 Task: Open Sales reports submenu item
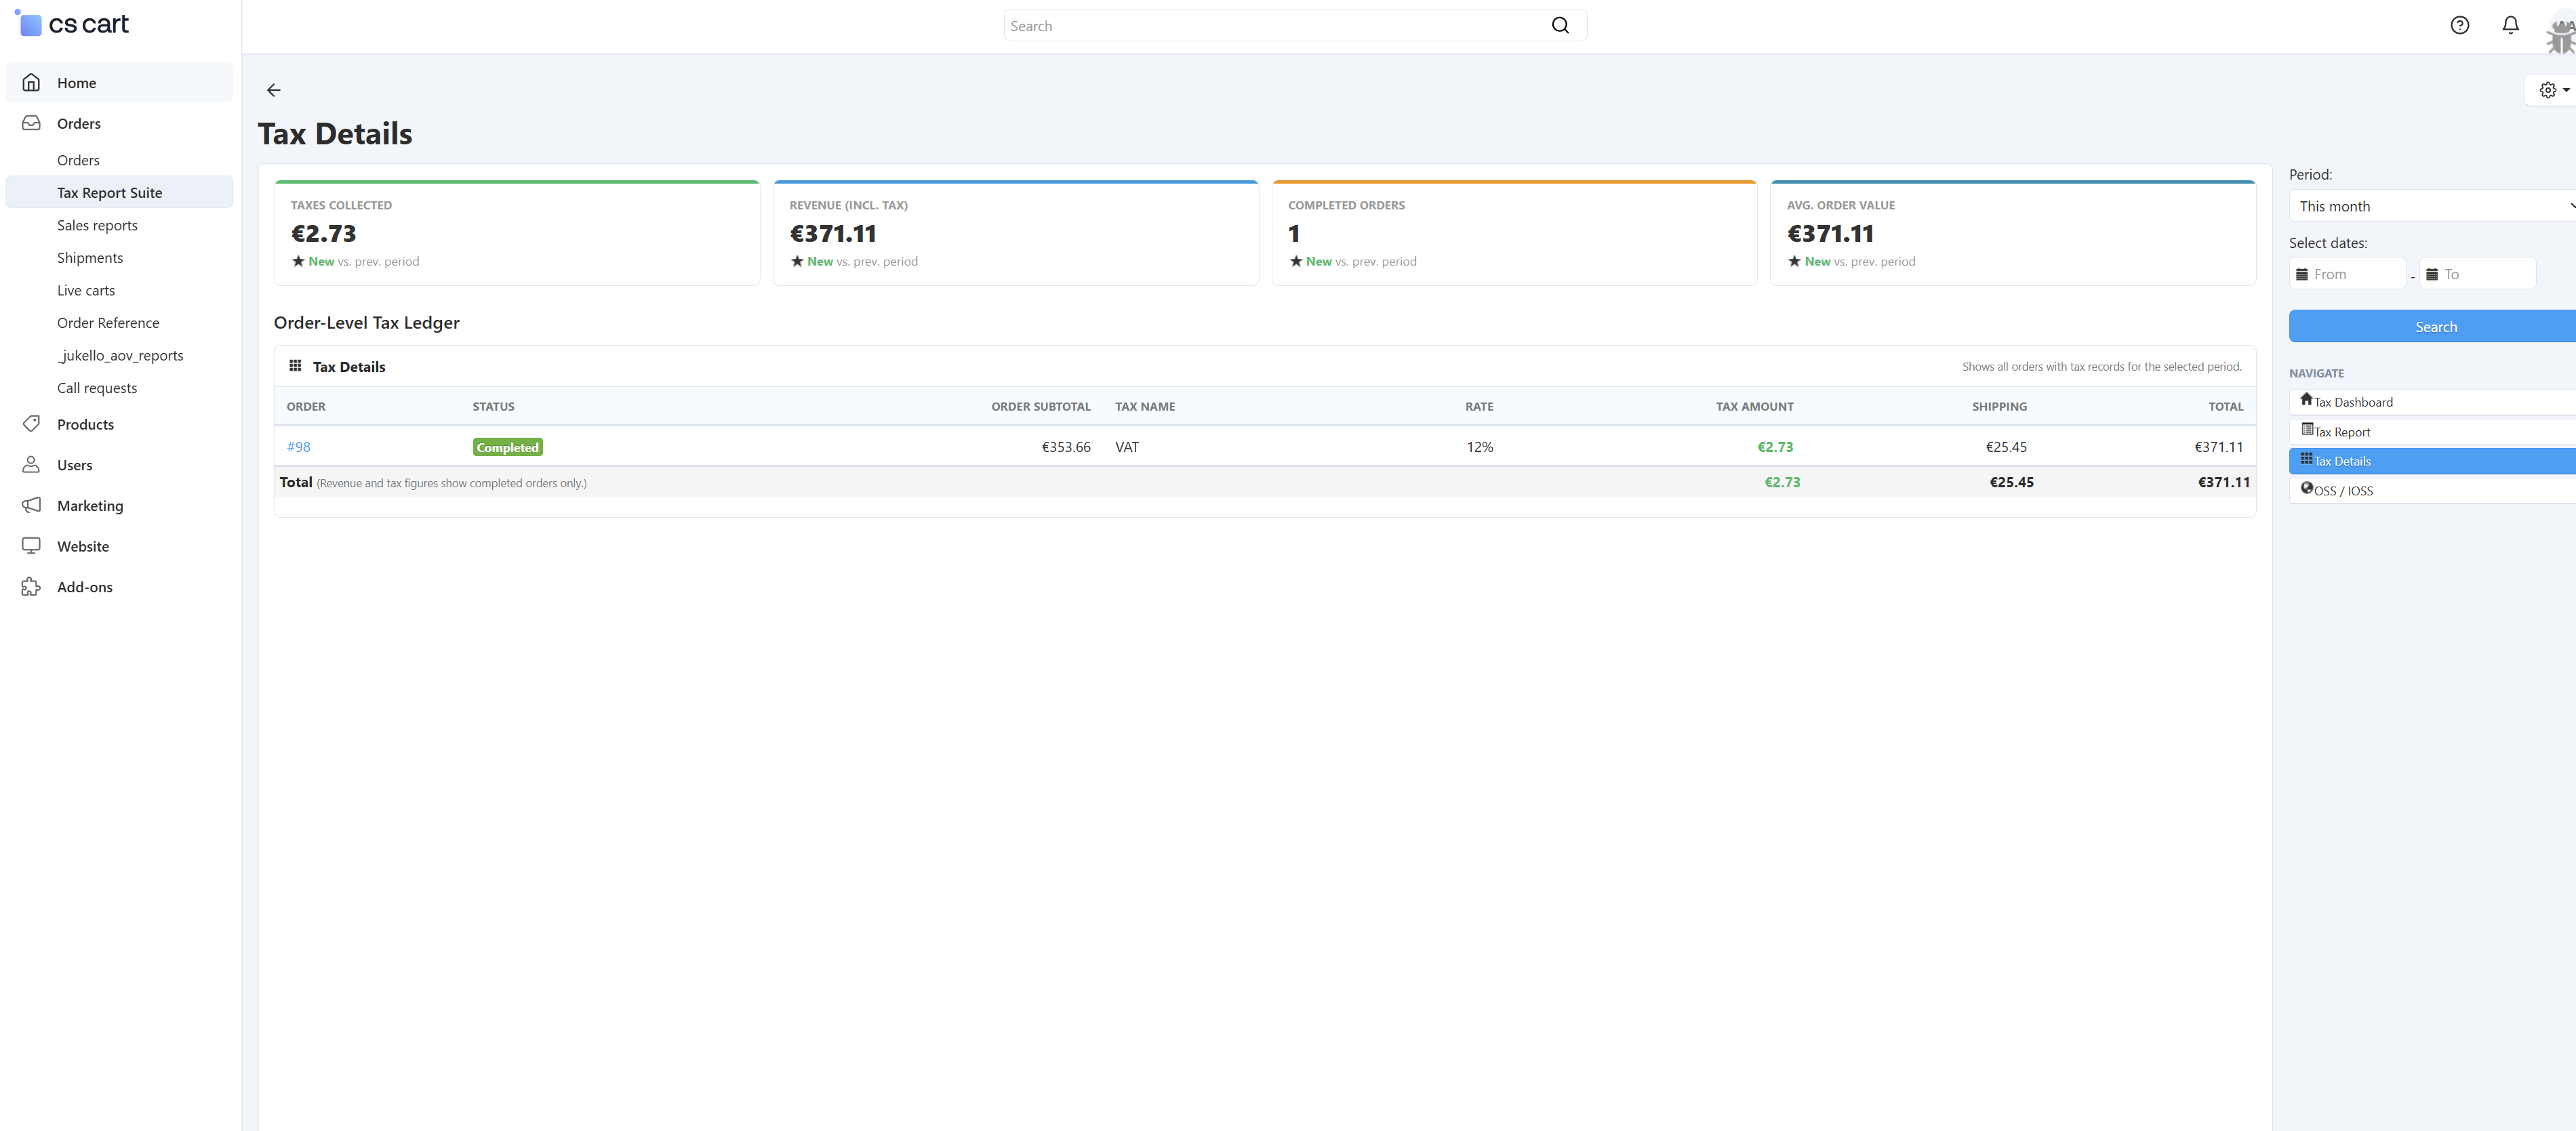tap(97, 225)
